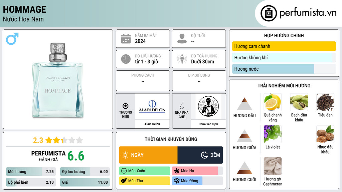The height and width of the screenshot is (192, 342).
Task: Click the Mùa Xuân green season bar
Action: tap(145, 171)
